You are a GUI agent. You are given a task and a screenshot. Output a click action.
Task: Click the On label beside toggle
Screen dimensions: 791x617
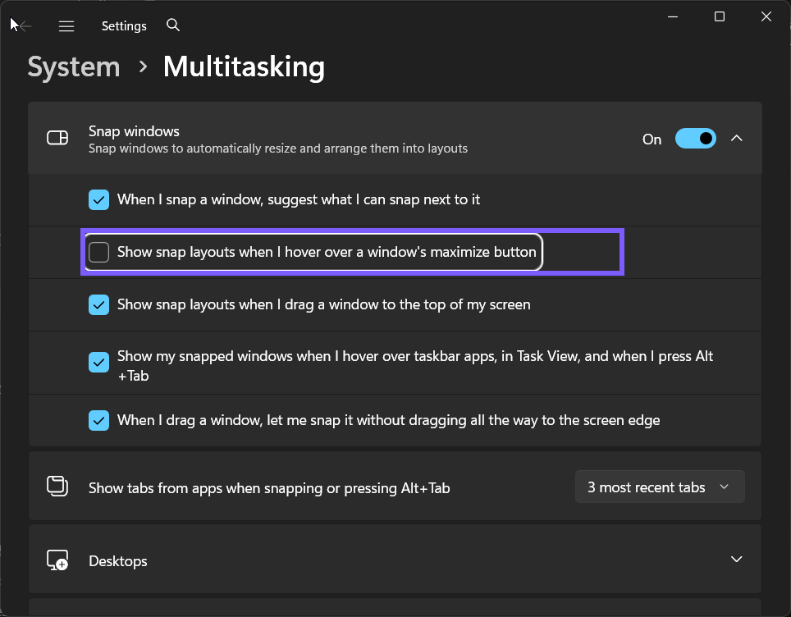tap(652, 139)
